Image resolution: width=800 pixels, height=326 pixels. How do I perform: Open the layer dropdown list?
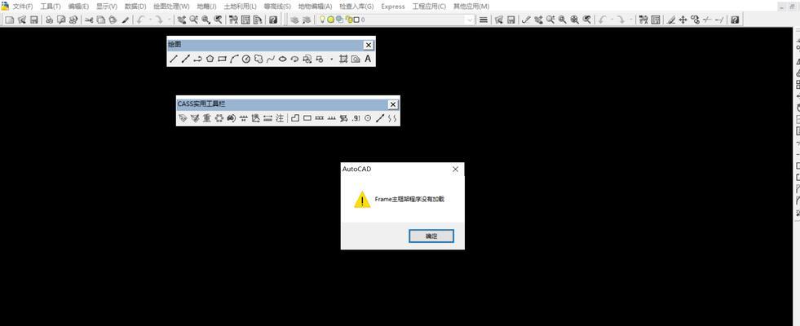coord(470,20)
